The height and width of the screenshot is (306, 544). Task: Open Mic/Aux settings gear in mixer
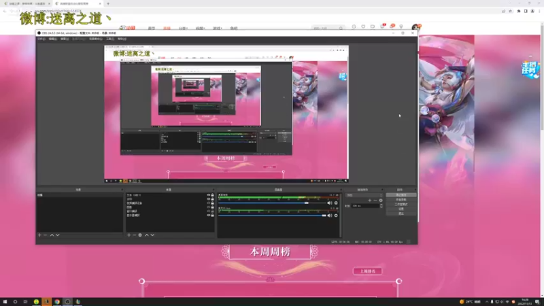click(x=336, y=216)
